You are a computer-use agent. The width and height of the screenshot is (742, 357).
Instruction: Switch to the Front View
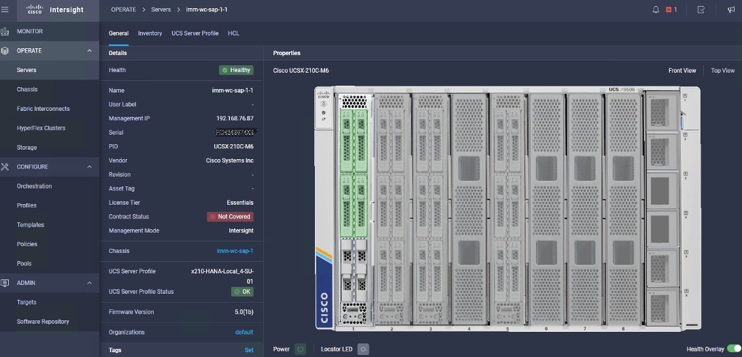[682, 71]
